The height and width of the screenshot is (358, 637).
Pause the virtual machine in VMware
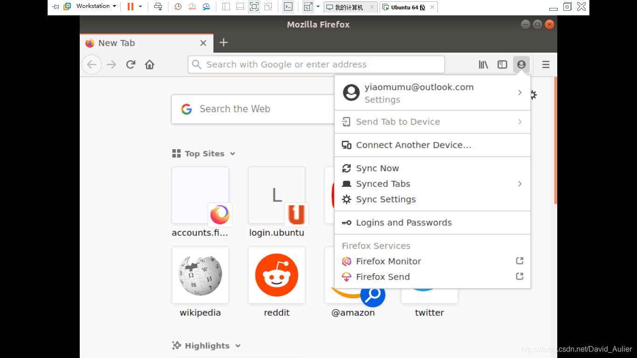pos(130,7)
